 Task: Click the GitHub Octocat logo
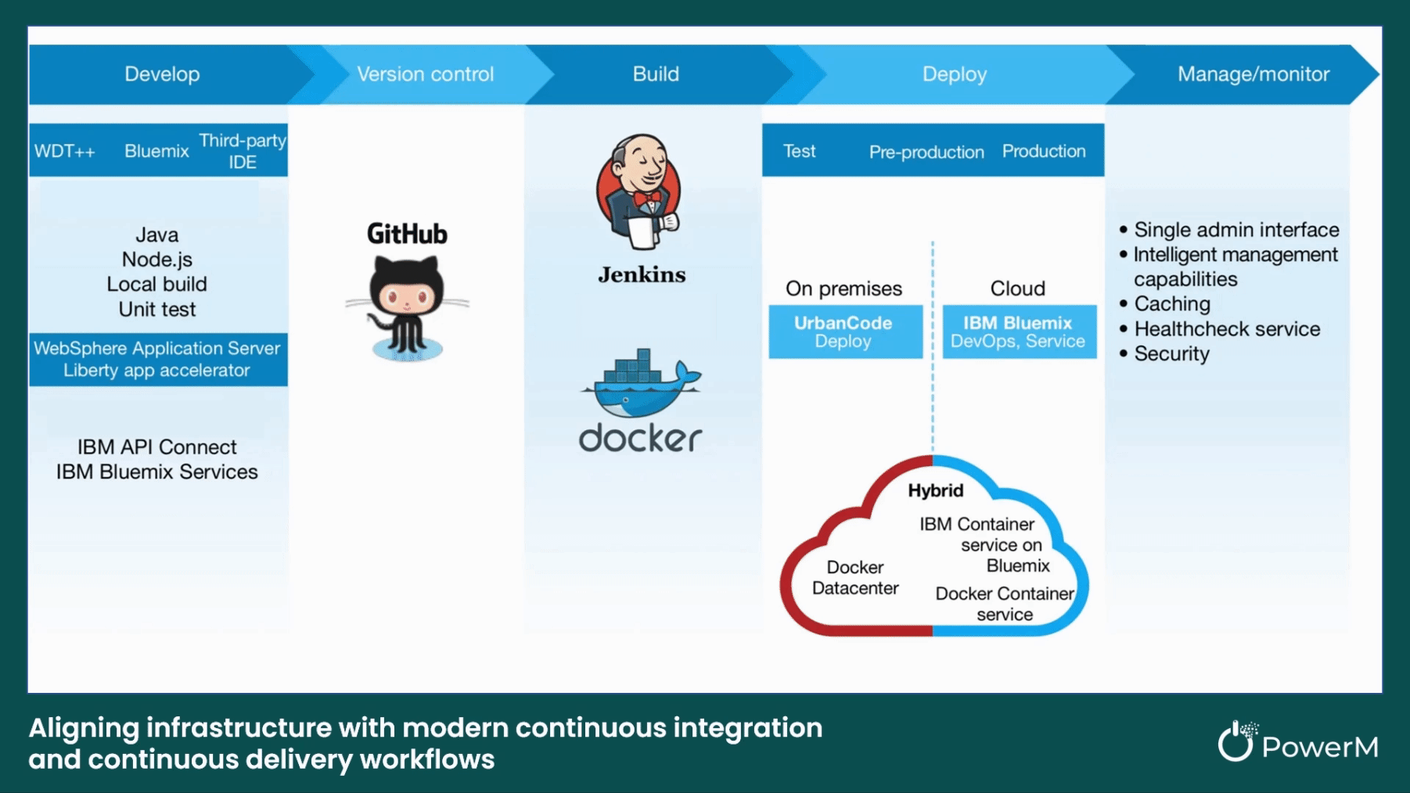pyautogui.click(x=407, y=309)
